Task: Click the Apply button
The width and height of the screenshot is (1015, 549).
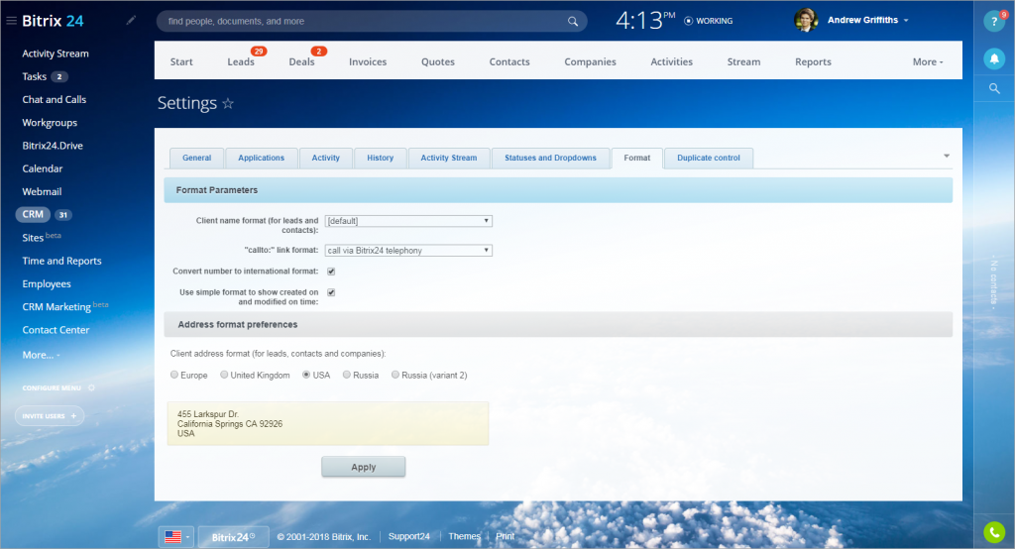Action: click(x=363, y=467)
